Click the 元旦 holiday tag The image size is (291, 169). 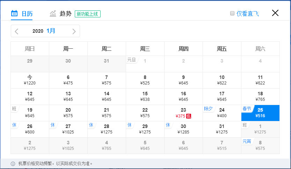click(x=131, y=59)
